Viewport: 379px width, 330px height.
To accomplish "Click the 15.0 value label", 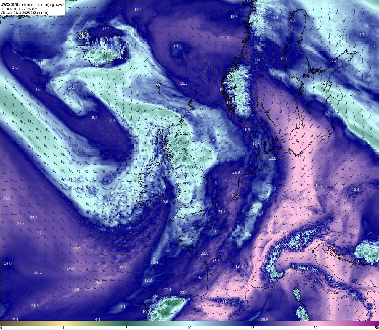I will tap(71, 88).
